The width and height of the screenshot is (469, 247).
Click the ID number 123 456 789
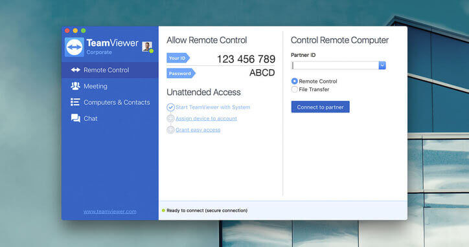coord(246,59)
